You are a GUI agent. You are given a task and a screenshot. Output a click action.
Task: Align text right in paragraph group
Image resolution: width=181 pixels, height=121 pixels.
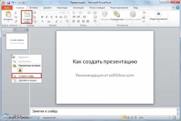click(x=83, y=21)
